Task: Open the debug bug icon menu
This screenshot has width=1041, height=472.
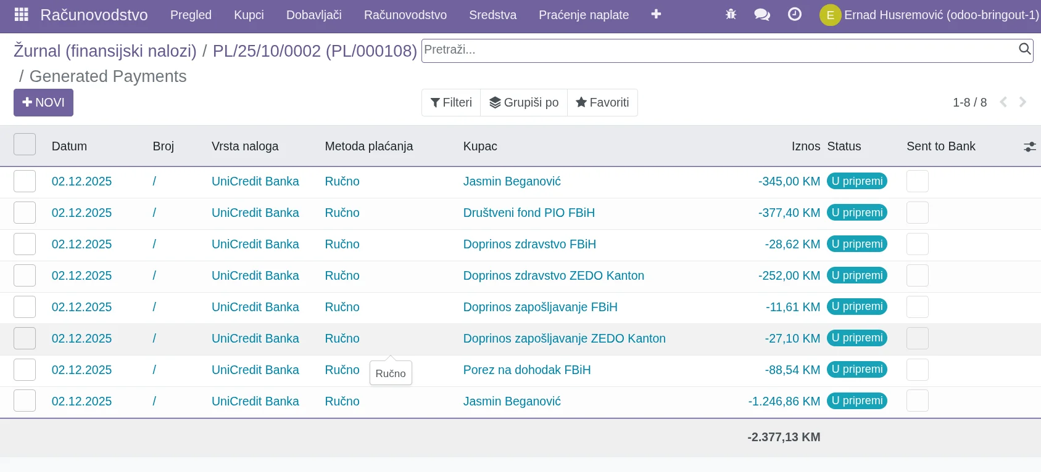Action: point(731,14)
